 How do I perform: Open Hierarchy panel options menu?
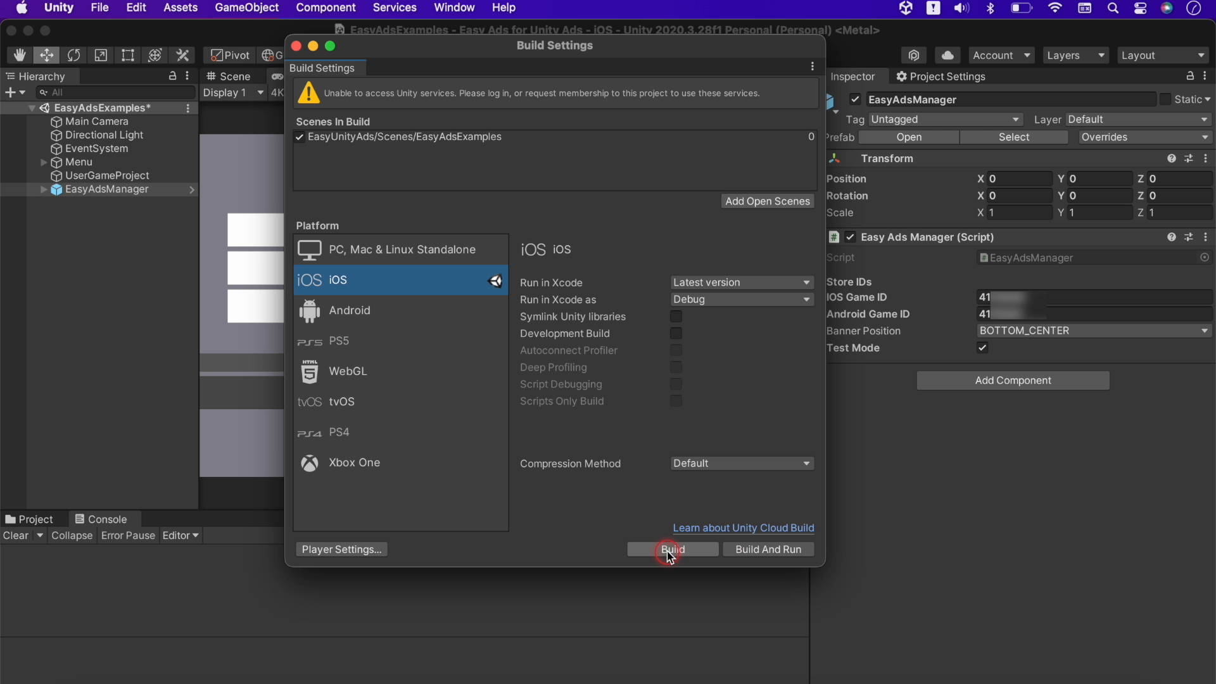(187, 76)
